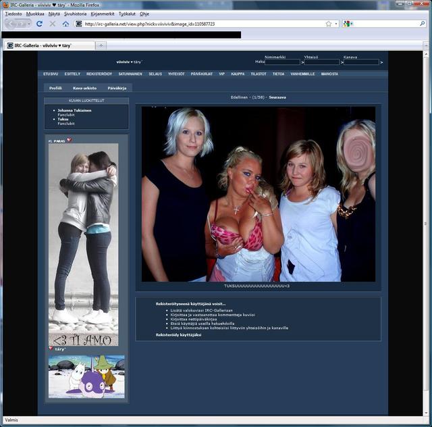Open the Sivuhistoria menu

click(75, 14)
